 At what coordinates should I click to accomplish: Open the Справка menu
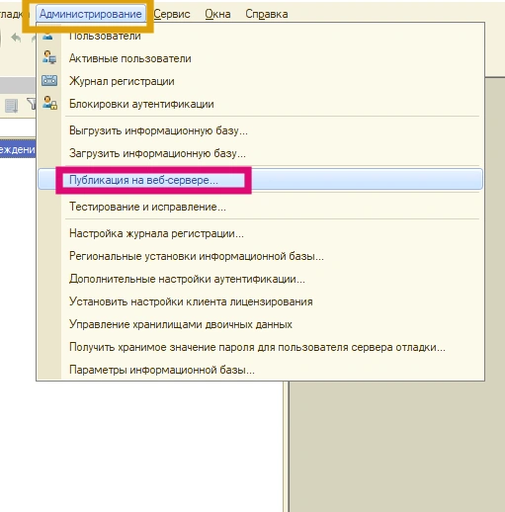click(267, 14)
